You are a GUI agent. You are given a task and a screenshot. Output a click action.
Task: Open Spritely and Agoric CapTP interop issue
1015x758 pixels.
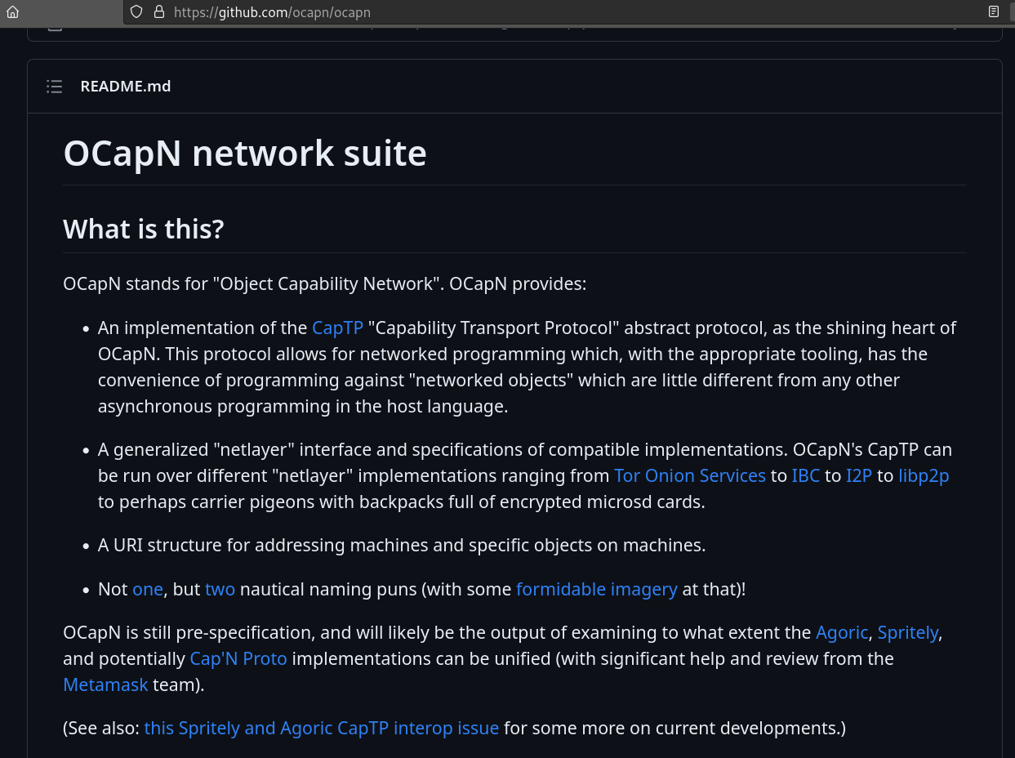[x=321, y=728]
